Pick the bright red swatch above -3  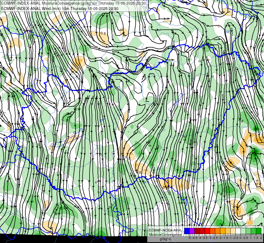click(x=207, y=231)
